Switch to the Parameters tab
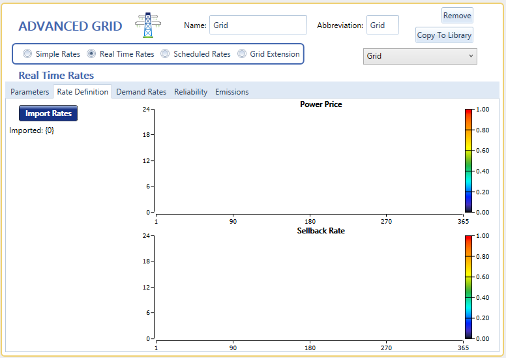 tap(29, 92)
